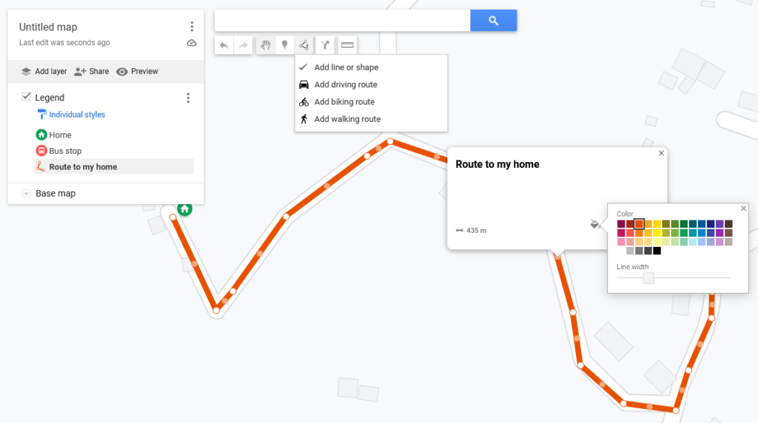The width and height of the screenshot is (758, 423).
Task: Pick the black color swatch
Action: point(657,251)
